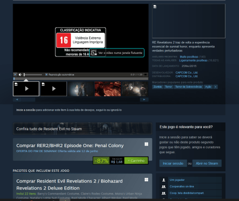
Task: Click 'Inicie a sessão' wishlist link
Action: tap(26, 110)
